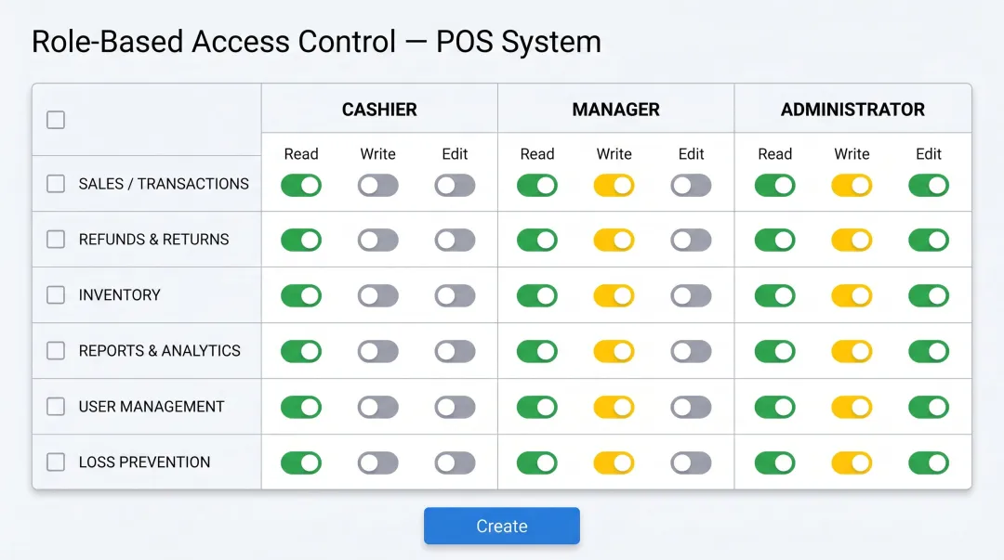The width and height of the screenshot is (1004, 560).
Task: Turn off Manager Write access for Inventory
Action: tap(614, 295)
